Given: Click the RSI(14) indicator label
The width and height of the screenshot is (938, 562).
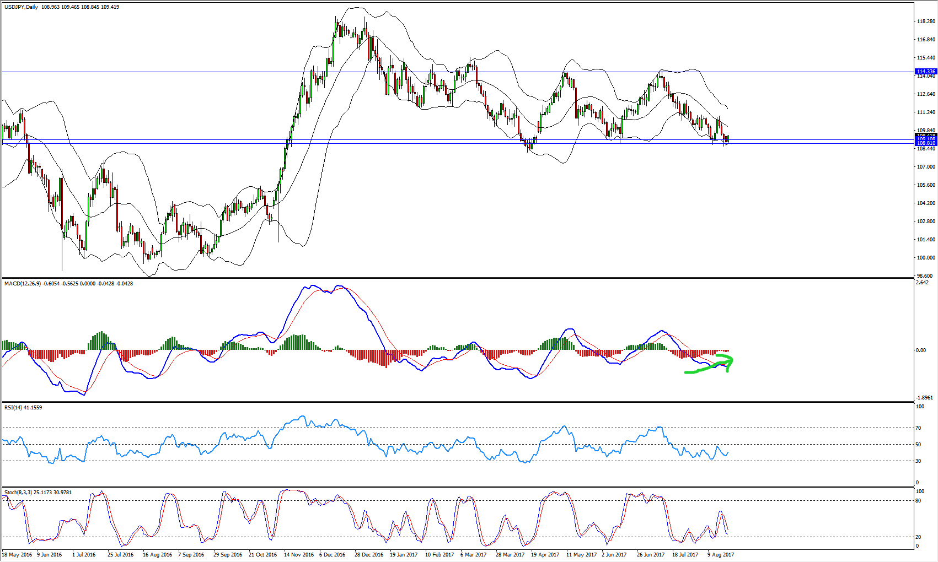Looking at the screenshot, I should click(13, 408).
